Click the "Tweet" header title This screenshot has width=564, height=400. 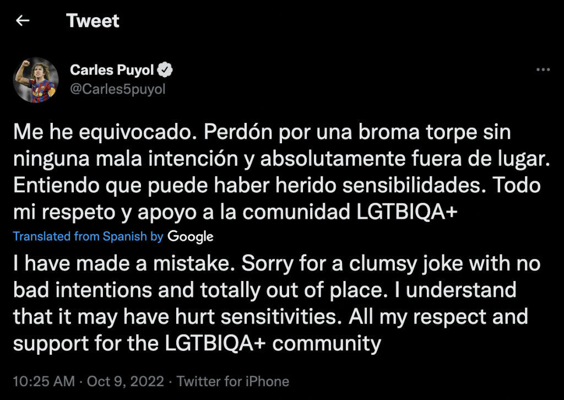click(x=93, y=21)
